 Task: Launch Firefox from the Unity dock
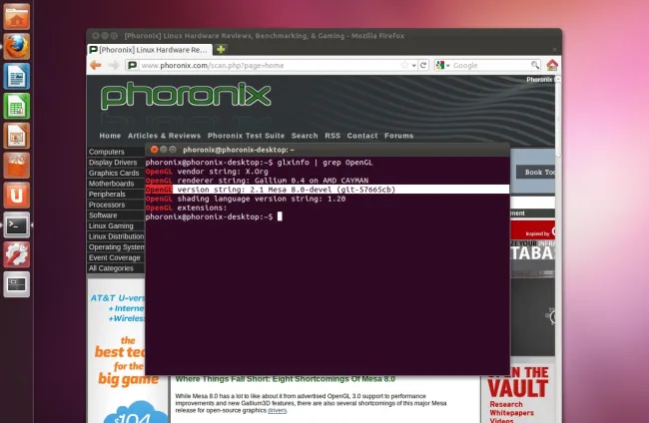(17, 46)
